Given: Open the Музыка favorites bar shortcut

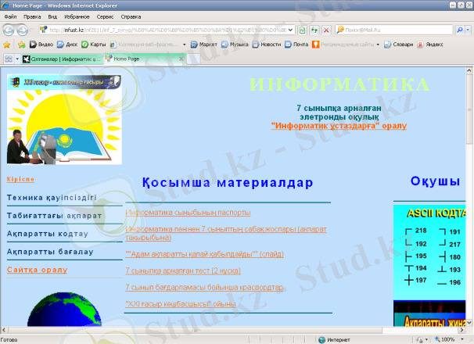Looking at the screenshot, I should coord(235,45).
